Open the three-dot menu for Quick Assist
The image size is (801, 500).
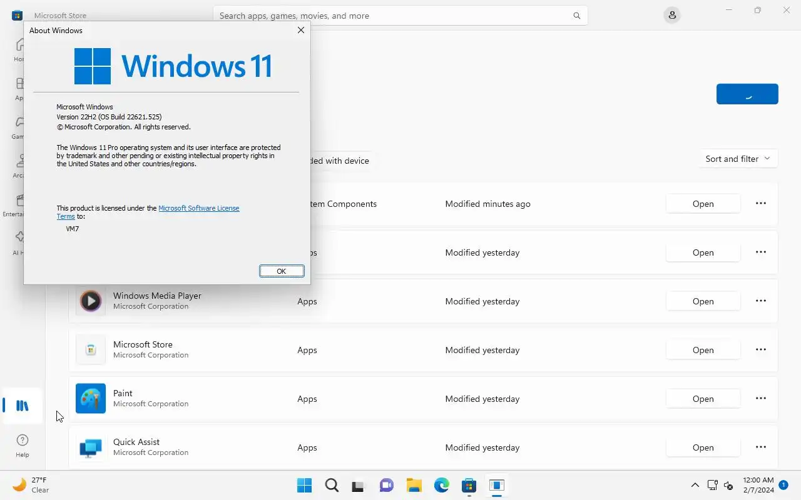[761, 447]
